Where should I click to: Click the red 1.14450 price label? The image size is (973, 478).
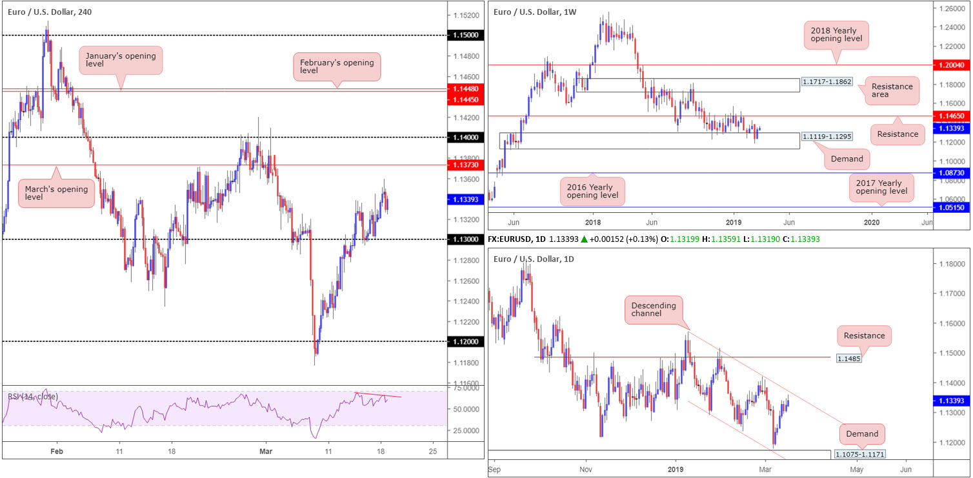tap(466, 99)
